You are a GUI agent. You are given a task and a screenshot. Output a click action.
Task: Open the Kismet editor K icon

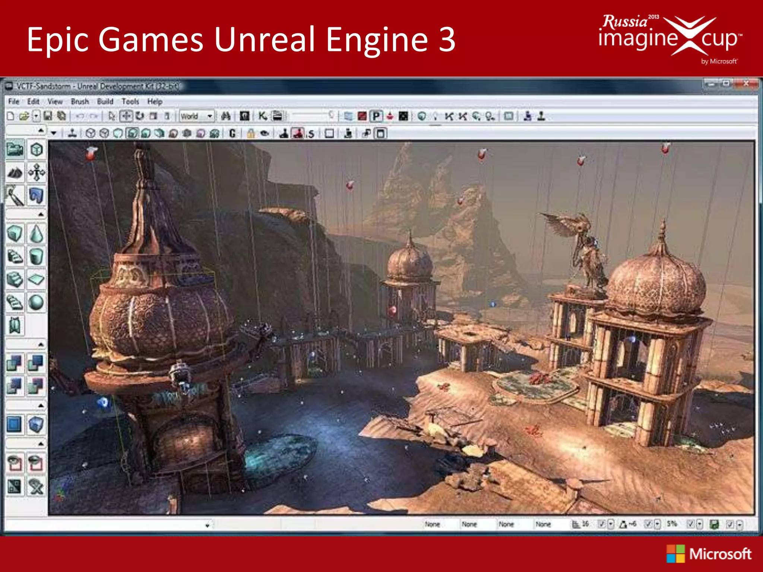pos(263,116)
